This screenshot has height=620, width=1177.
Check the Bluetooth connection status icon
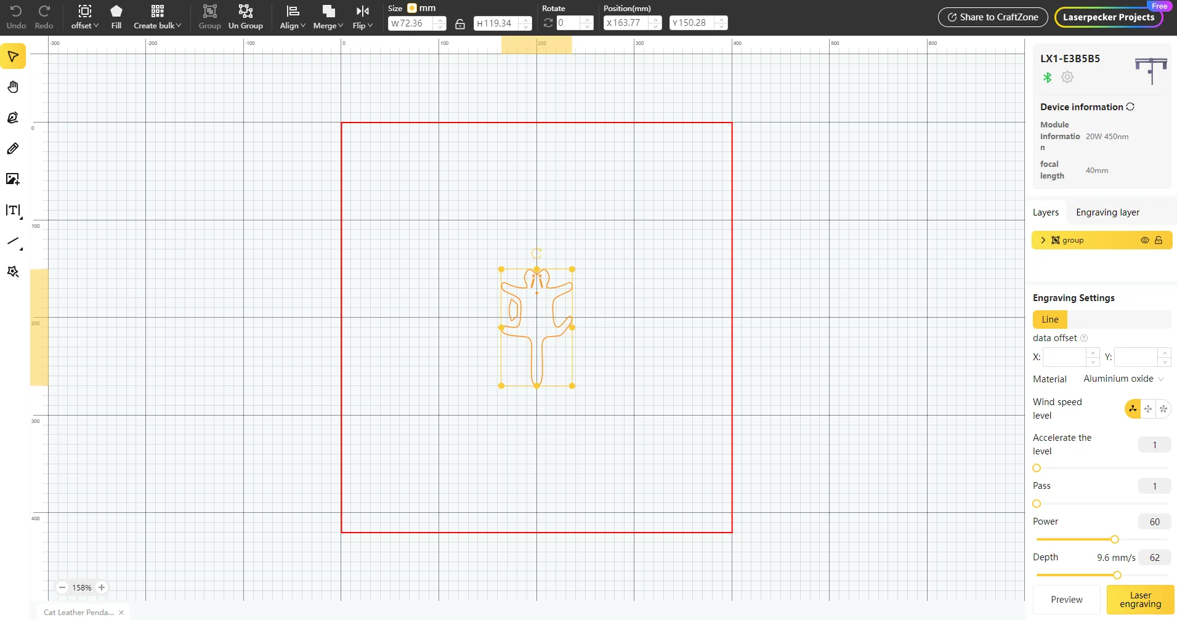coord(1047,78)
